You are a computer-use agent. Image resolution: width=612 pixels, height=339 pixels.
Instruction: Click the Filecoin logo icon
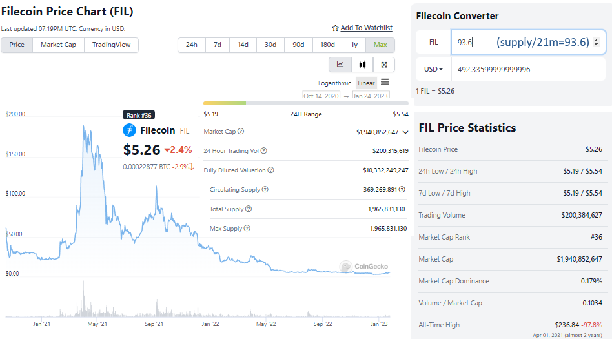pyautogui.click(x=130, y=130)
